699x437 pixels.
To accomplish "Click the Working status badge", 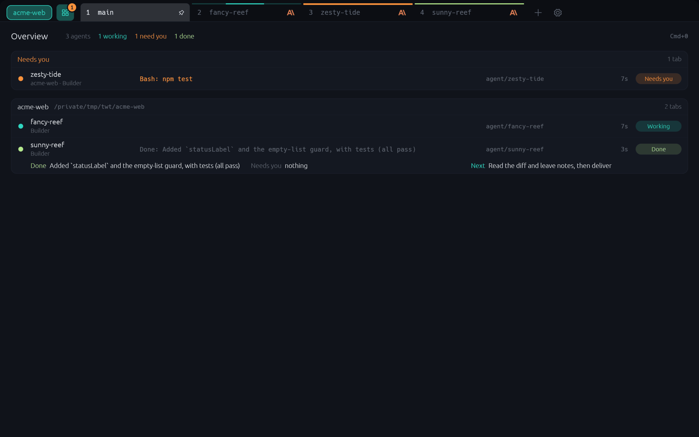I will [658, 126].
